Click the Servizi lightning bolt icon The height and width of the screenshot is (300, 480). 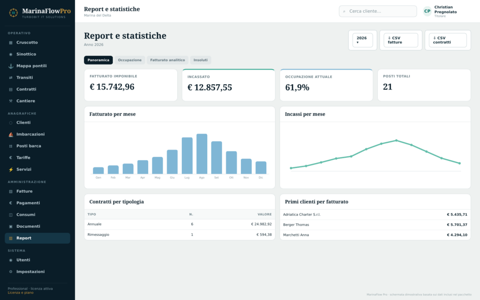(11, 170)
